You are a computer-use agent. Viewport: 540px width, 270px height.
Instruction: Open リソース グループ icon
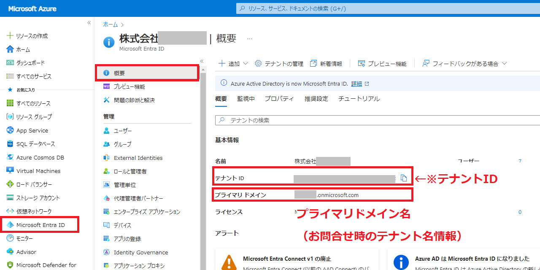pos(10,117)
